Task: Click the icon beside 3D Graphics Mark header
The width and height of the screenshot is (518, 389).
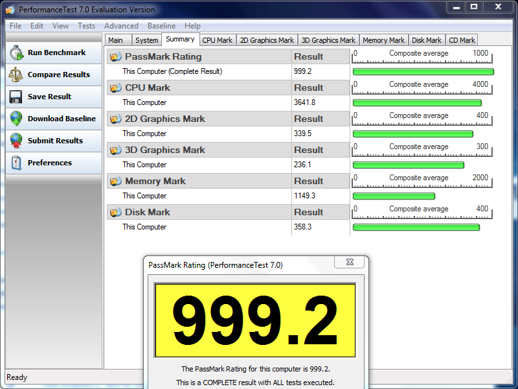Action: [116, 150]
